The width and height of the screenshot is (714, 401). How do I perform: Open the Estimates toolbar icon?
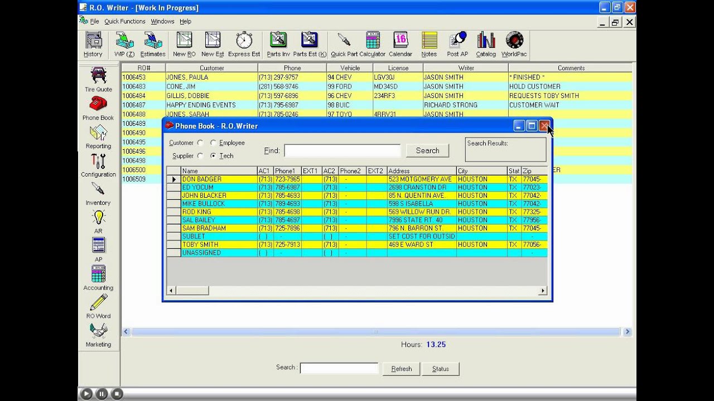(153, 45)
